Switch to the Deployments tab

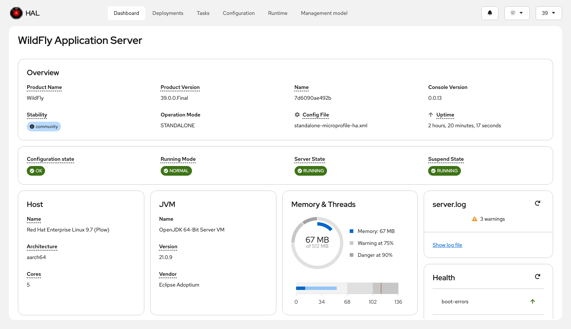click(168, 13)
